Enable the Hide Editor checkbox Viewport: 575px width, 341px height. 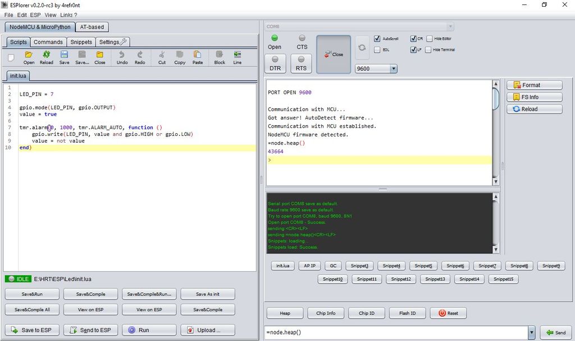(x=430, y=39)
